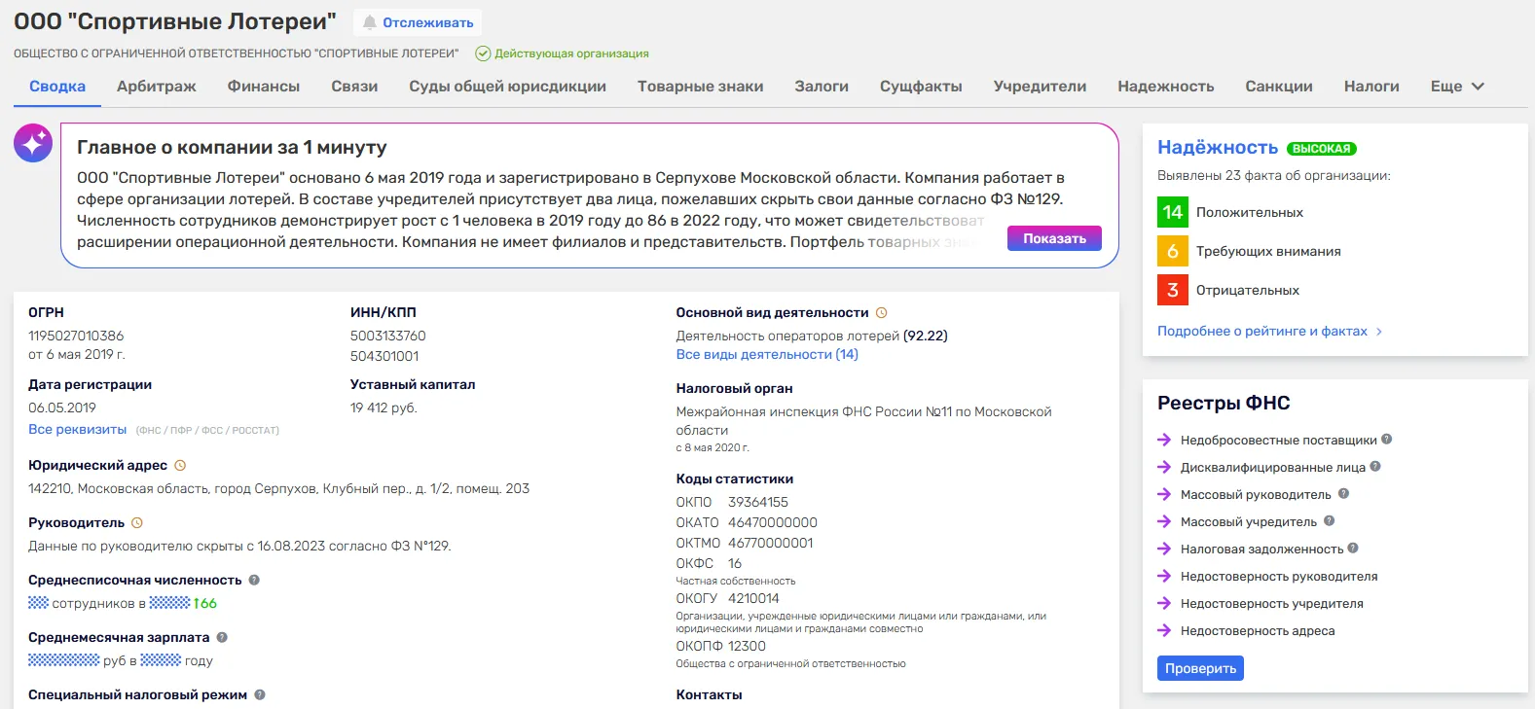
Task: Expand Все виды деятельности (14) list
Action: [767, 355]
